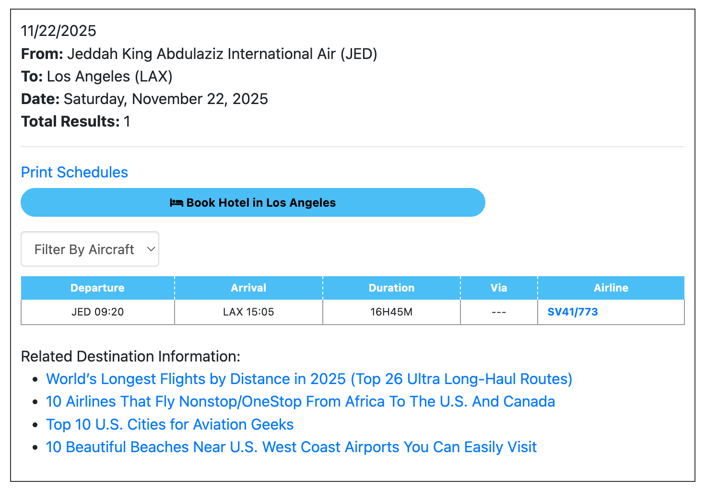This screenshot has width=706, height=491.
Task: Click the Via cell showing dashes
Action: [x=499, y=312]
